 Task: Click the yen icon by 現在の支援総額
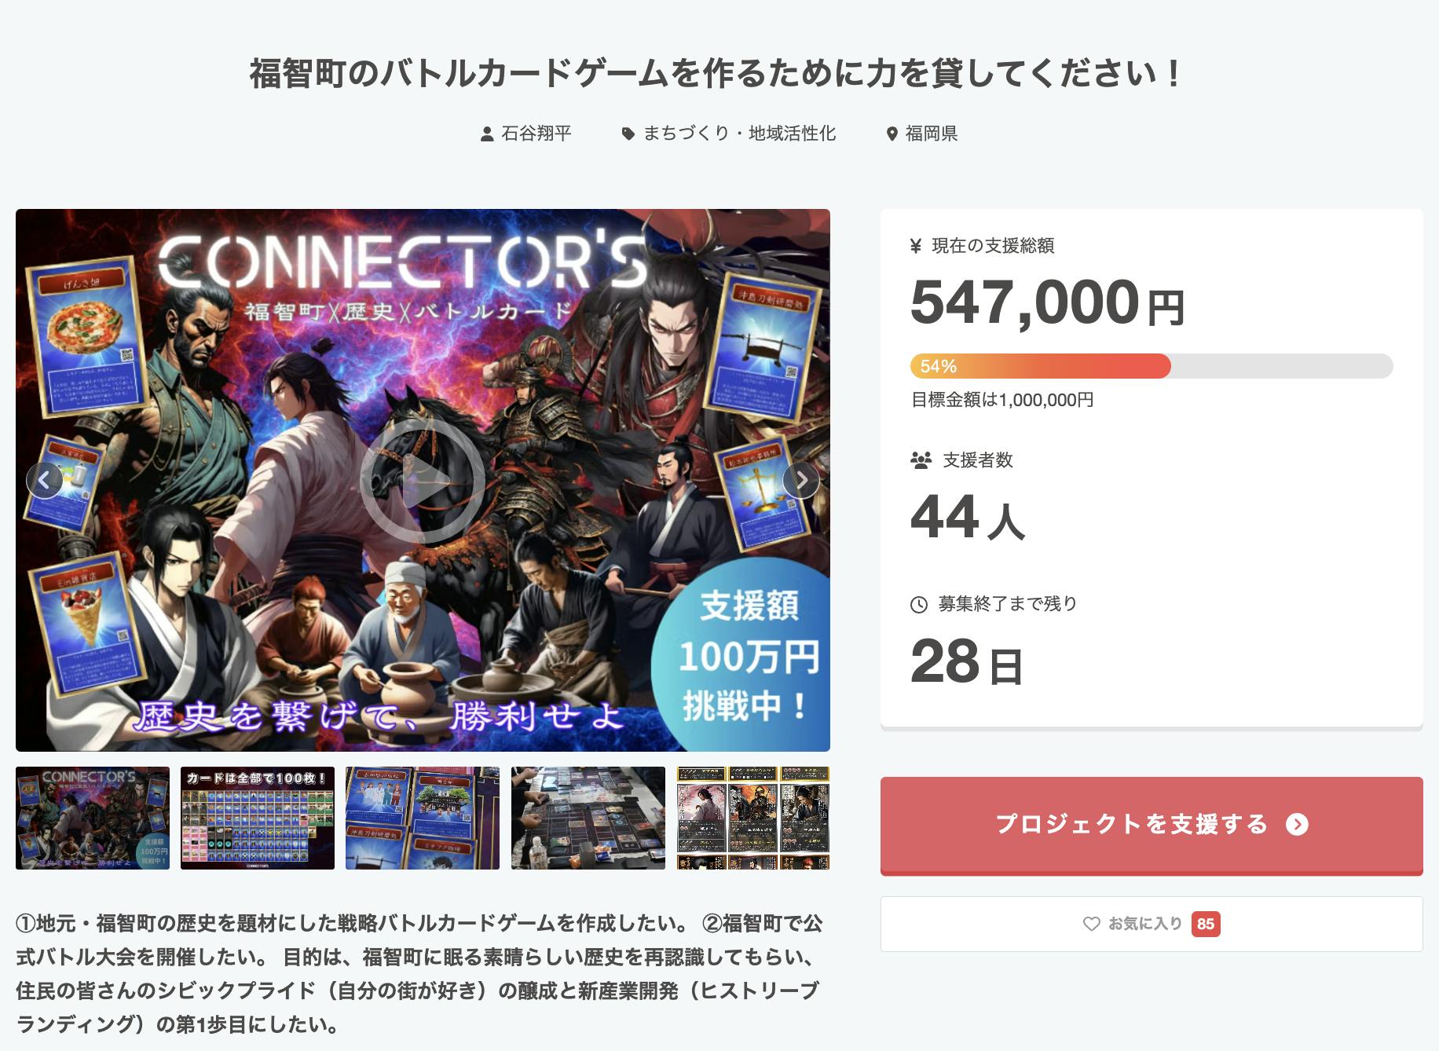[x=916, y=247]
